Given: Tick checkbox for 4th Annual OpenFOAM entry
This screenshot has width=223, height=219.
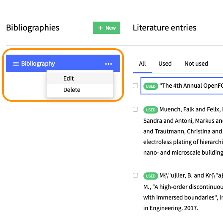Looking at the screenshot, I should tap(135, 86).
